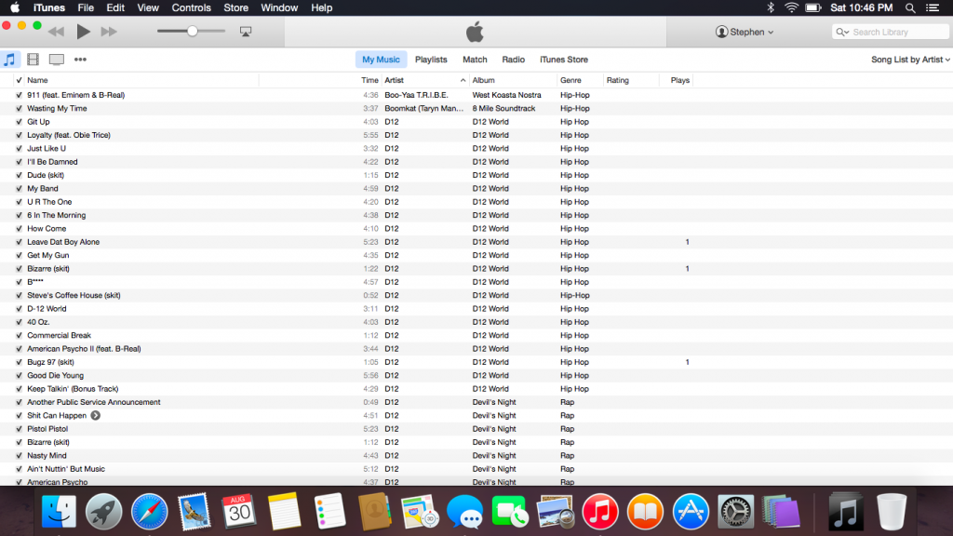Select American Psycho II (feat. B-Real)
Screen dimensions: 953x536
coord(84,349)
